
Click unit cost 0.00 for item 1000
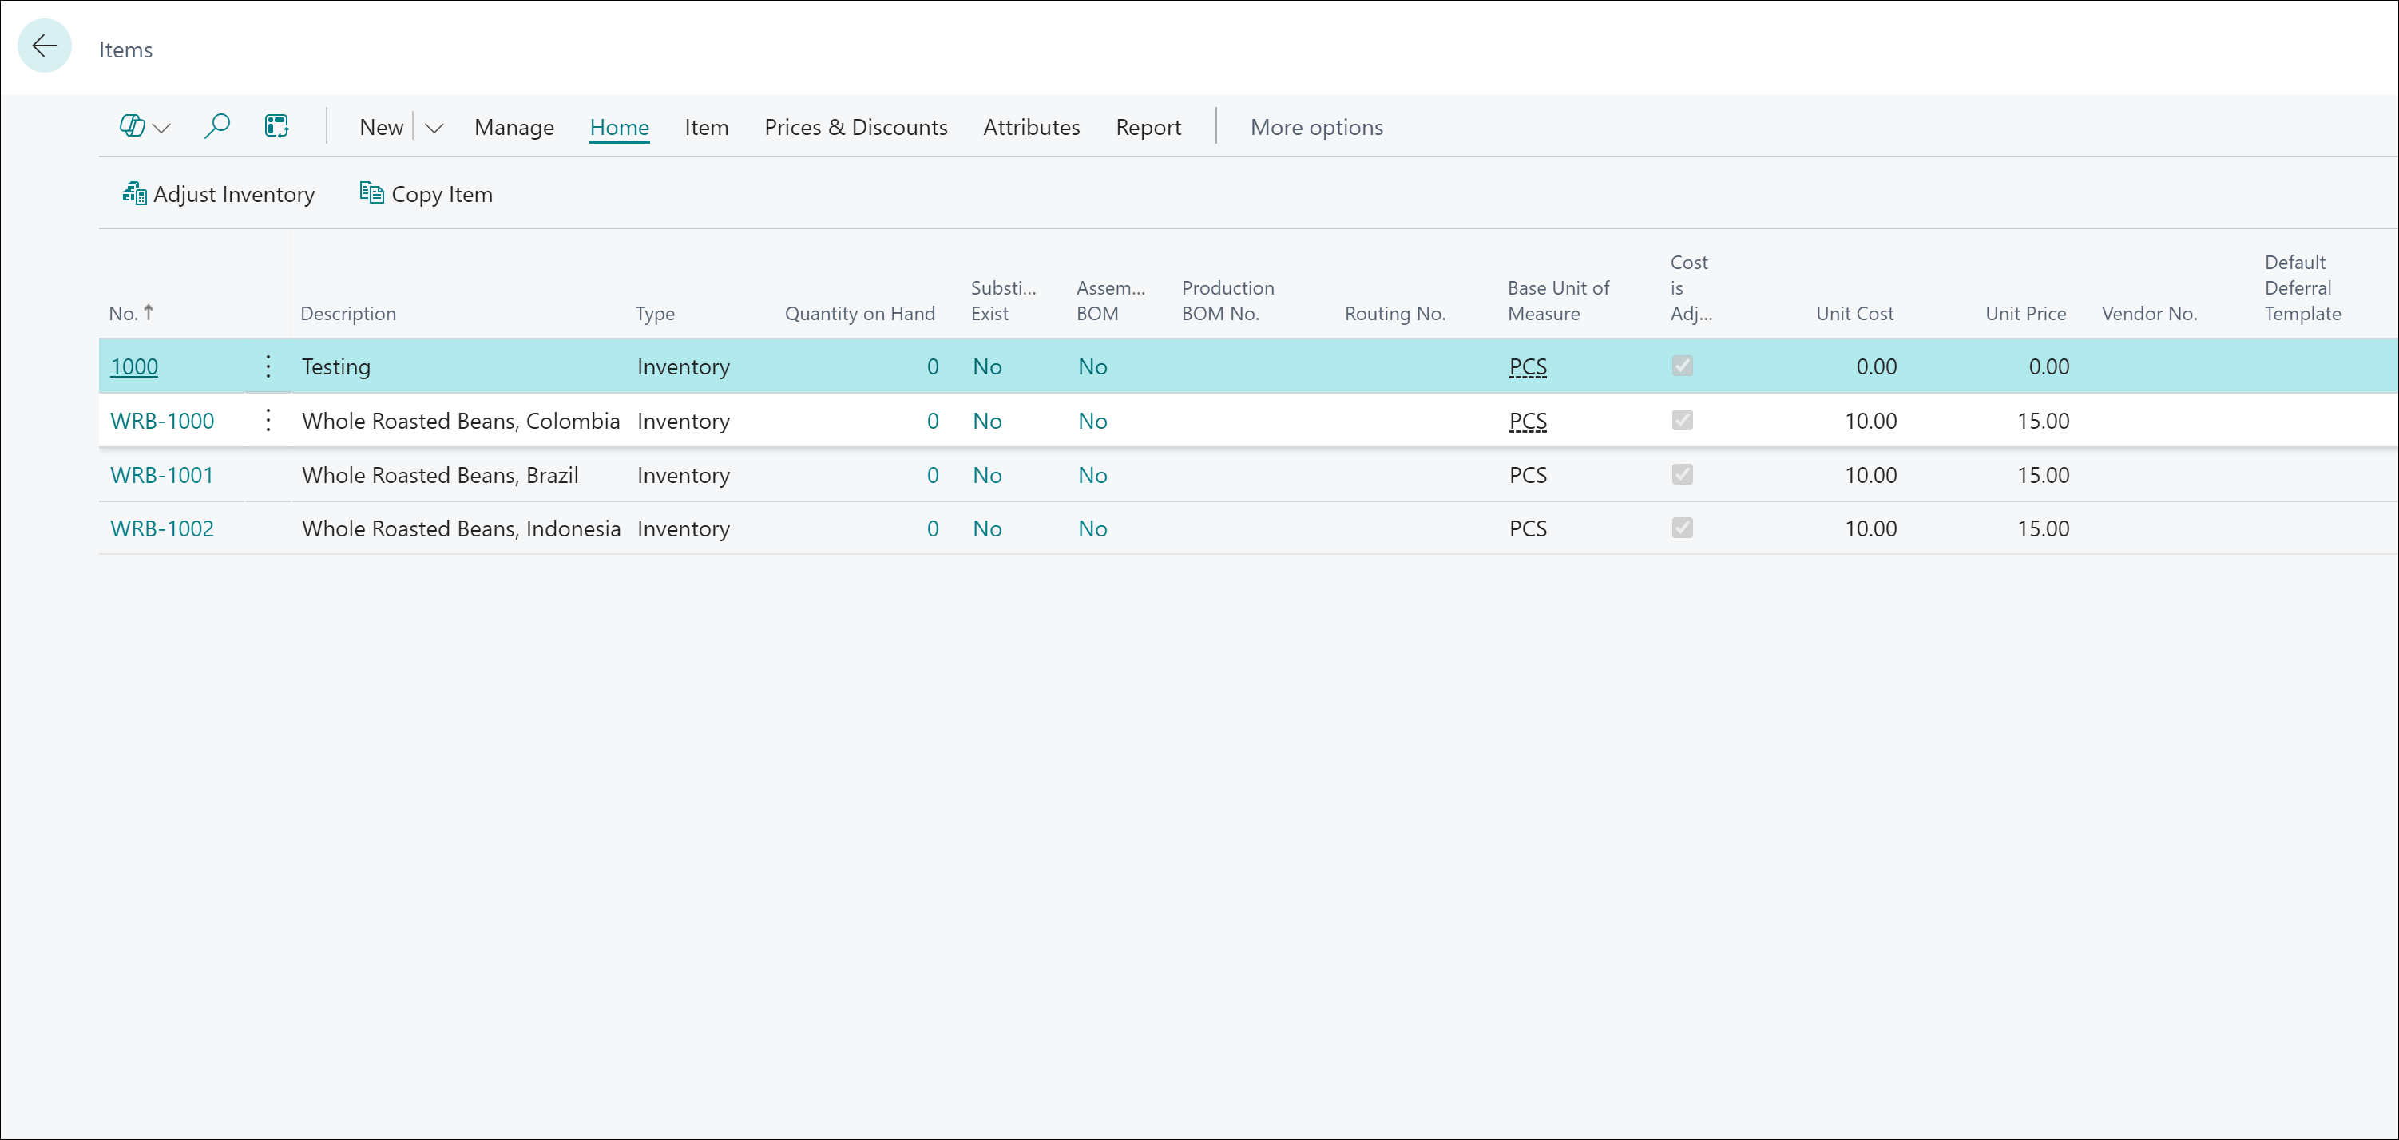[1876, 366]
